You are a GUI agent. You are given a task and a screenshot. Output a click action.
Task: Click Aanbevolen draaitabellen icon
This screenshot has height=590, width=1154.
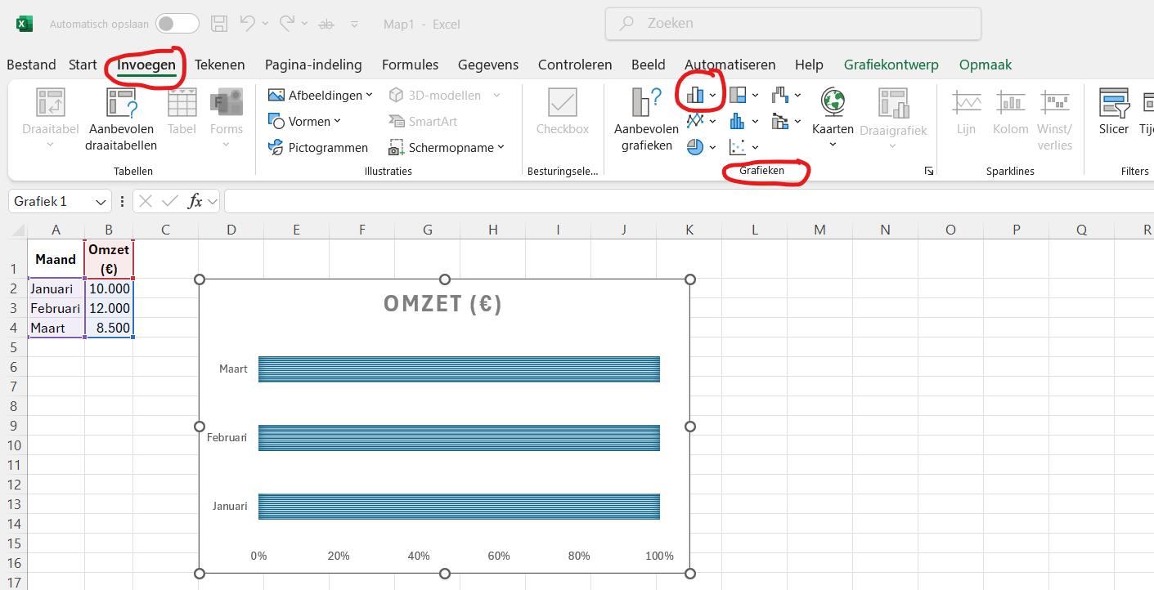121,103
